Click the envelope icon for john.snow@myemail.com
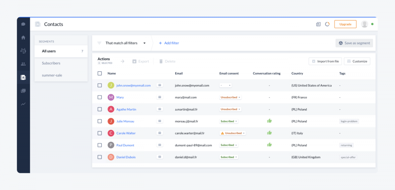The height and width of the screenshot is (190, 395). click(x=160, y=85)
